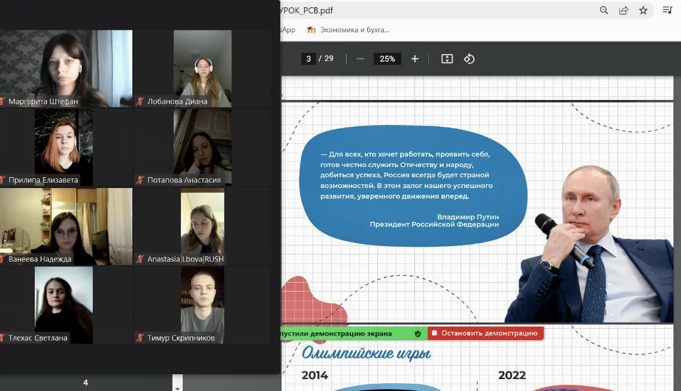Click the zoom out minus icon

(360, 59)
